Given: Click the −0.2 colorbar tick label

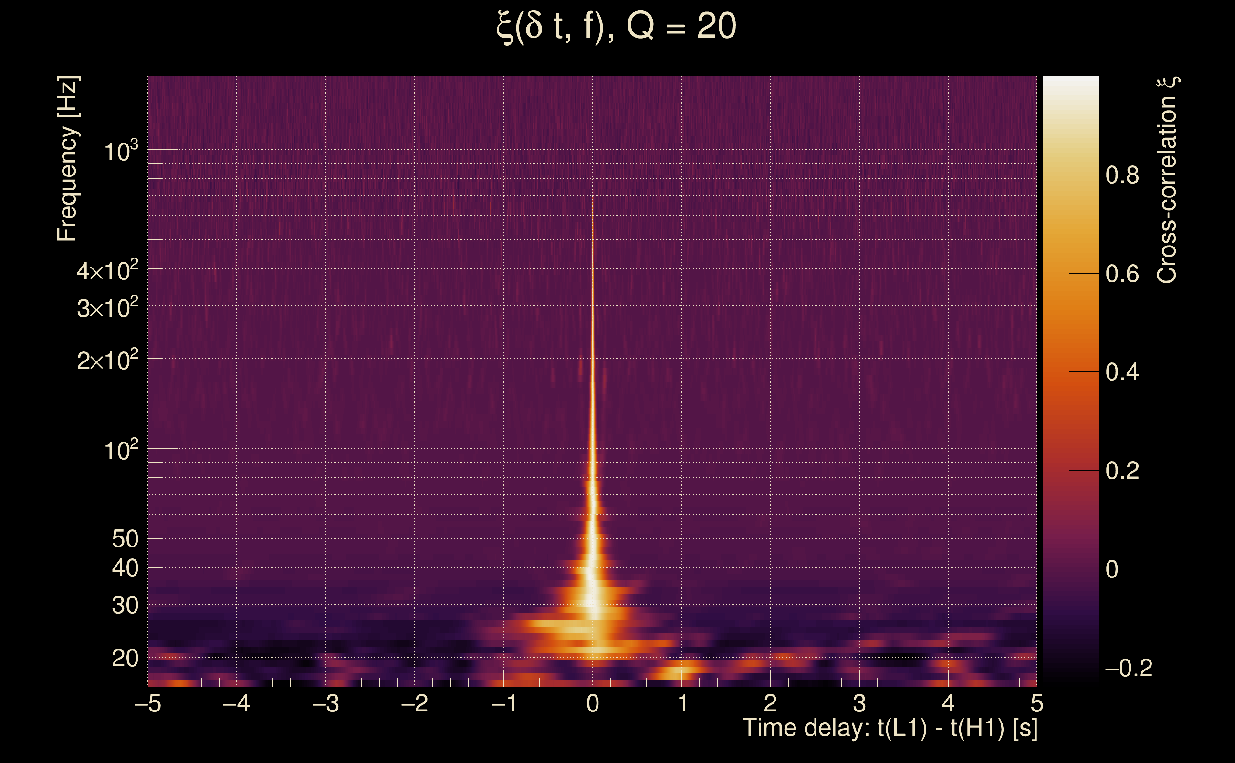Looking at the screenshot, I should point(1128,668).
